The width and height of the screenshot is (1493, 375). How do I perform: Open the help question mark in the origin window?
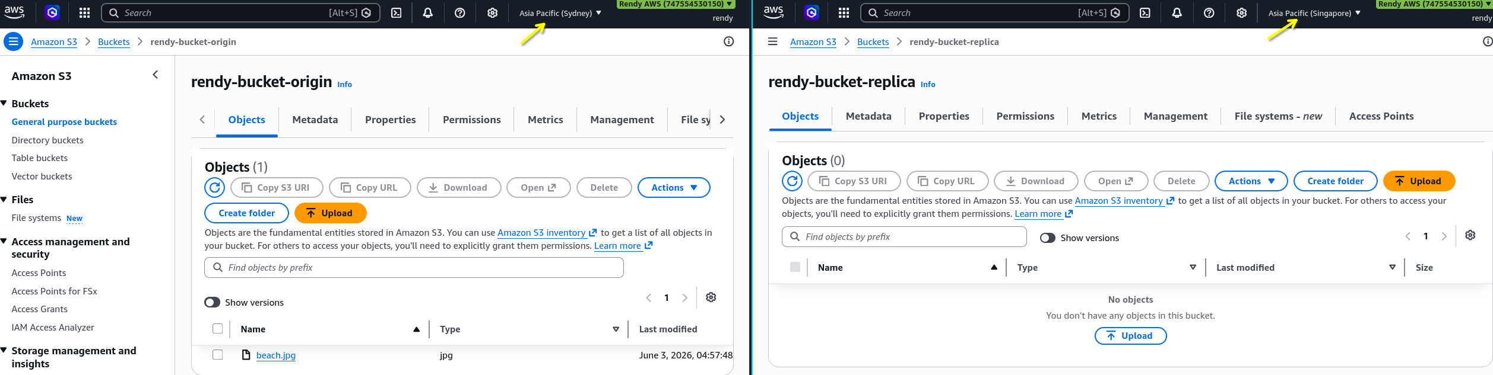[x=459, y=13]
